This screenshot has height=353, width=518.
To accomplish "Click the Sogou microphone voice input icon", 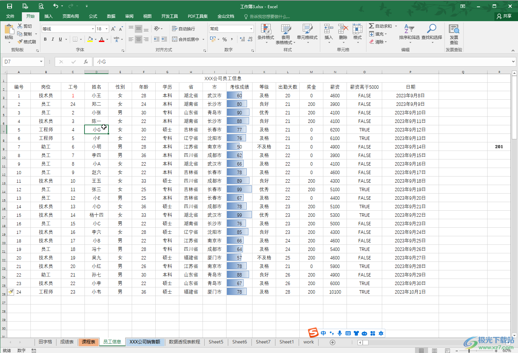I will [340, 333].
